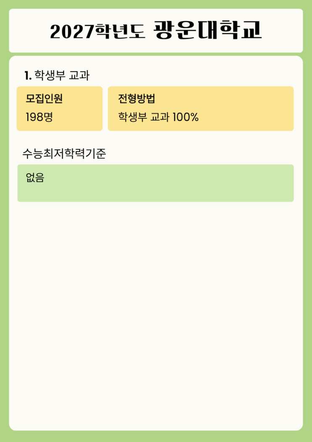Click the empty lower area of white card
This screenshot has width=312, height=442.
155,315
